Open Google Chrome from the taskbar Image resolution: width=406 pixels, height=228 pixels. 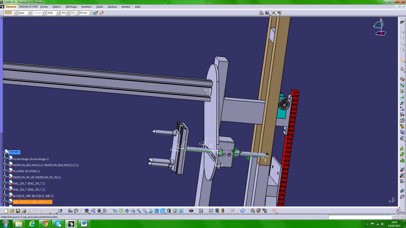point(45,224)
